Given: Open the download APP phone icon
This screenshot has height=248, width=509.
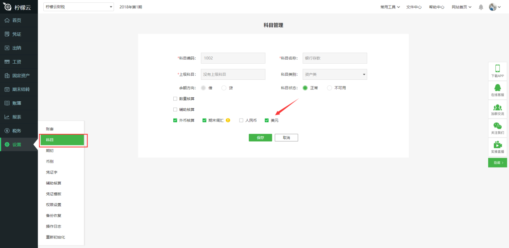Looking at the screenshot, I should (497, 69).
